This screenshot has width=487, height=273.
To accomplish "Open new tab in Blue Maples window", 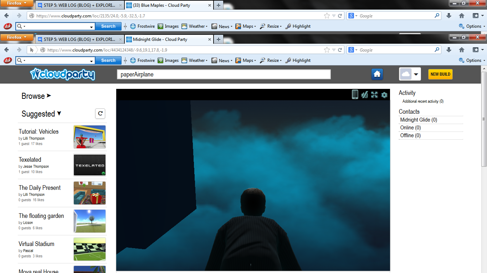I will 219,5.
